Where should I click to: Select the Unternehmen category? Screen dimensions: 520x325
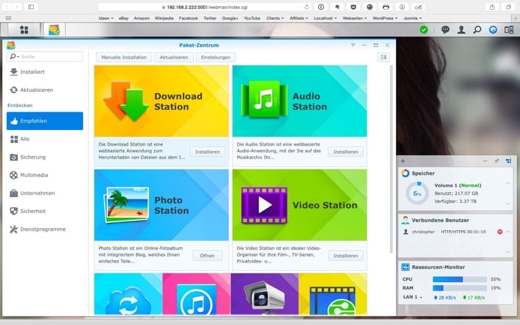tap(45, 193)
